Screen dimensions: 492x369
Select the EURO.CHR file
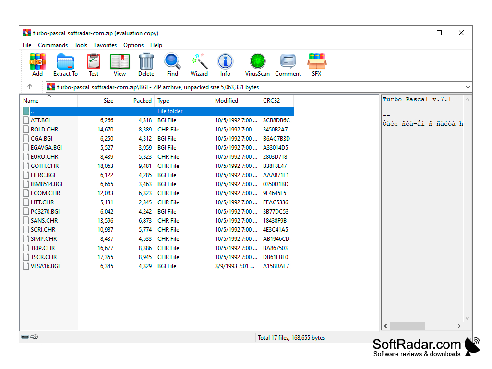(158, 156)
